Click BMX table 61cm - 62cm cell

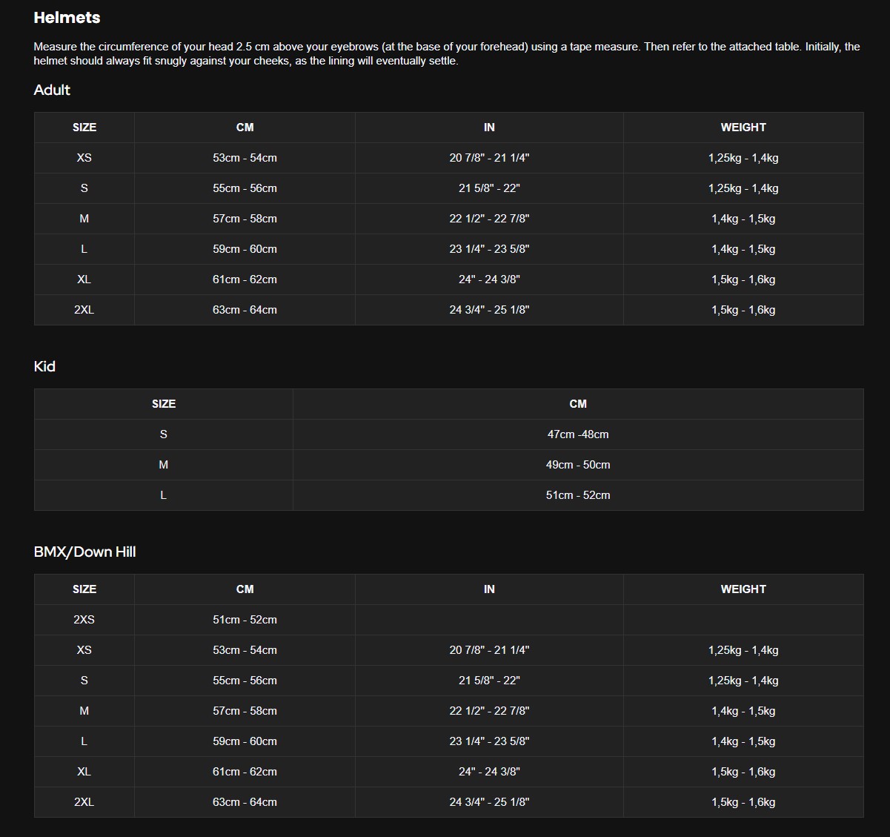click(x=245, y=772)
